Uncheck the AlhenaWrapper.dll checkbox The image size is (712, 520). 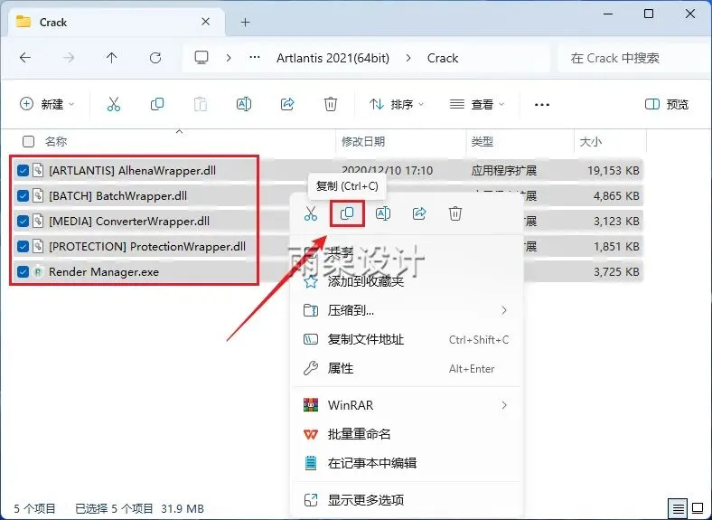point(23,170)
